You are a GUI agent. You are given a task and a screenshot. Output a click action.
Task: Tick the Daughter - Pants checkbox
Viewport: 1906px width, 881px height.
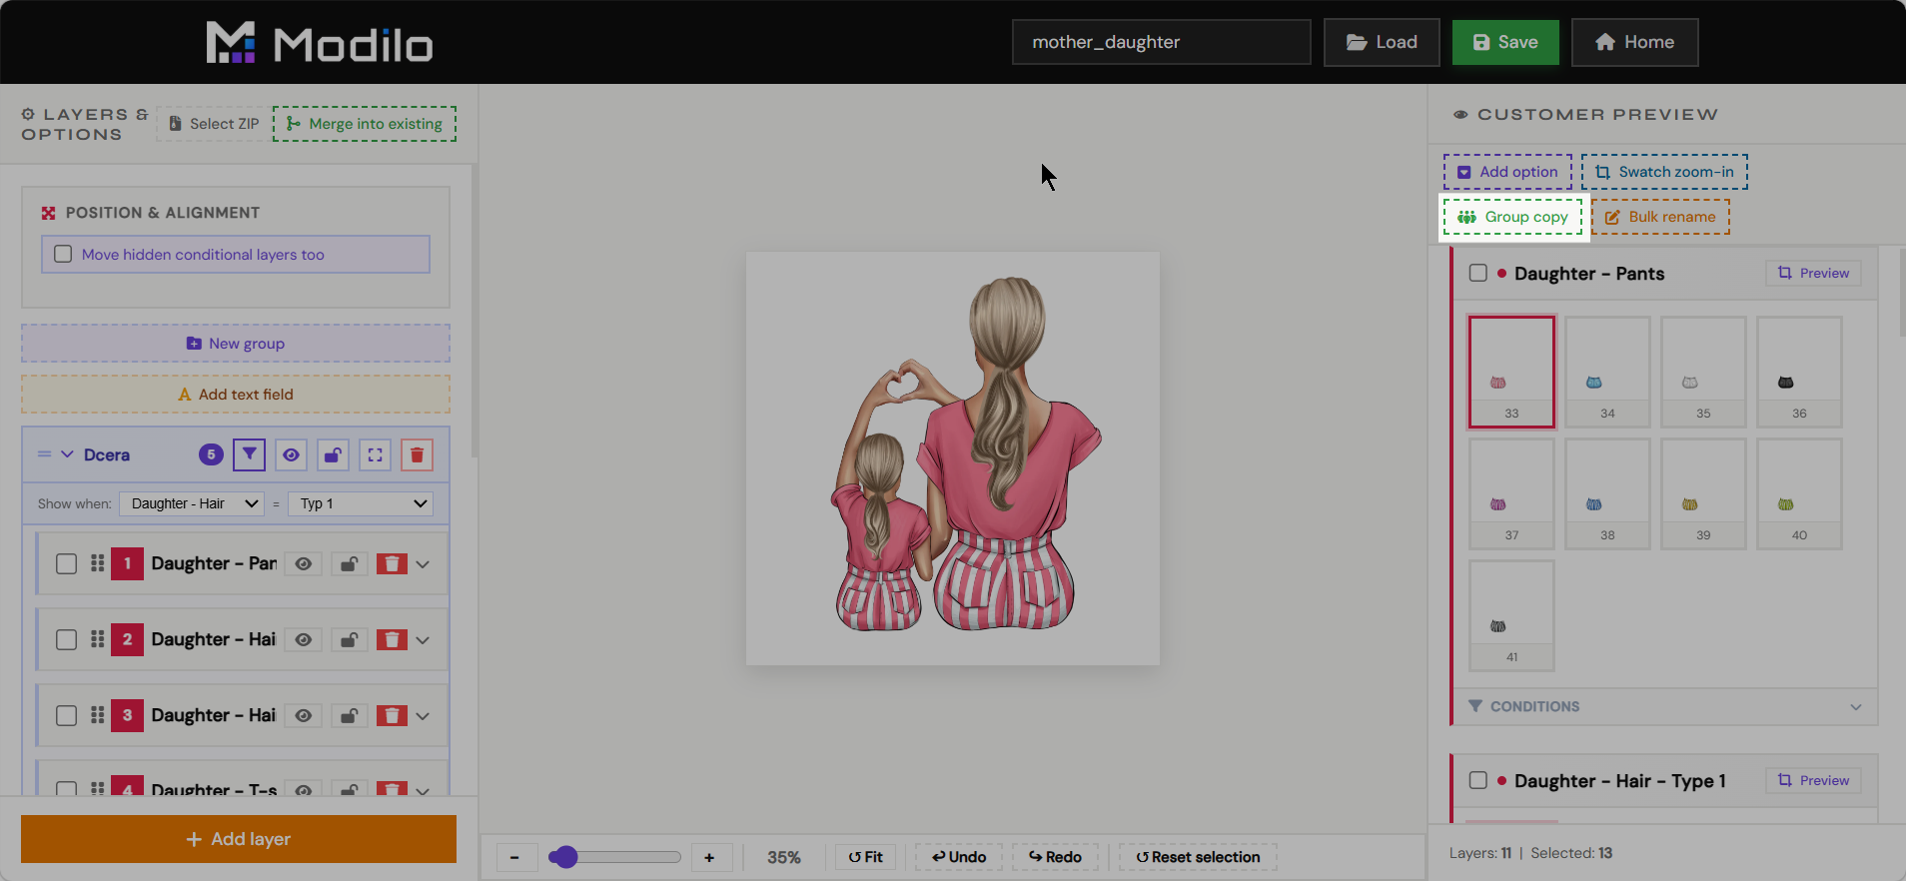[x=1478, y=273]
